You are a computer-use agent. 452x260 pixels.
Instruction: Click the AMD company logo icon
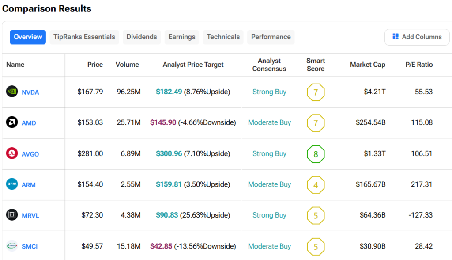coord(12,122)
